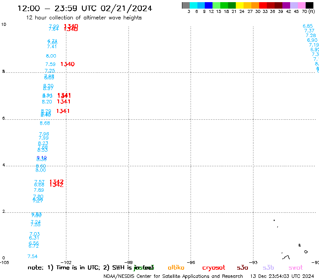This screenshot has width=319, height=280.
Task: Click the red time stamp 1341 beside 8.20
Action: tap(64, 102)
